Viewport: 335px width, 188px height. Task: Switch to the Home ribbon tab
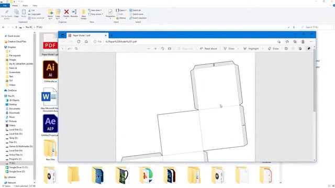15,6
